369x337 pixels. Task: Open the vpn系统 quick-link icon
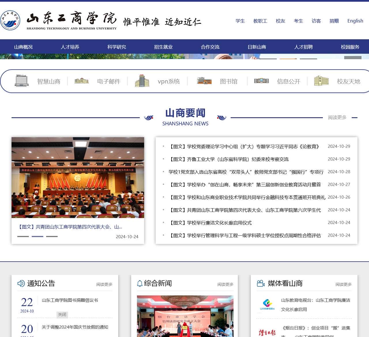pyautogui.click(x=142, y=81)
